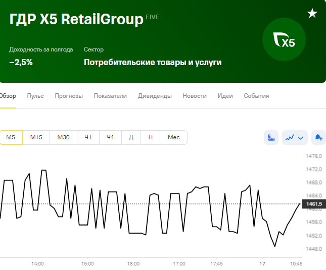Screen dimensions: 326x270
Task: Click the 1472,0 price axis label
Action: [x=314, y=170]
